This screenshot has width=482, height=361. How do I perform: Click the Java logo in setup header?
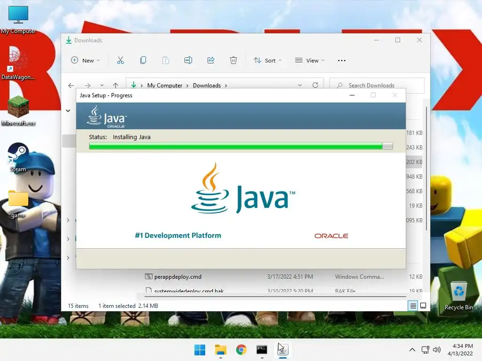[x=107, y=117]
